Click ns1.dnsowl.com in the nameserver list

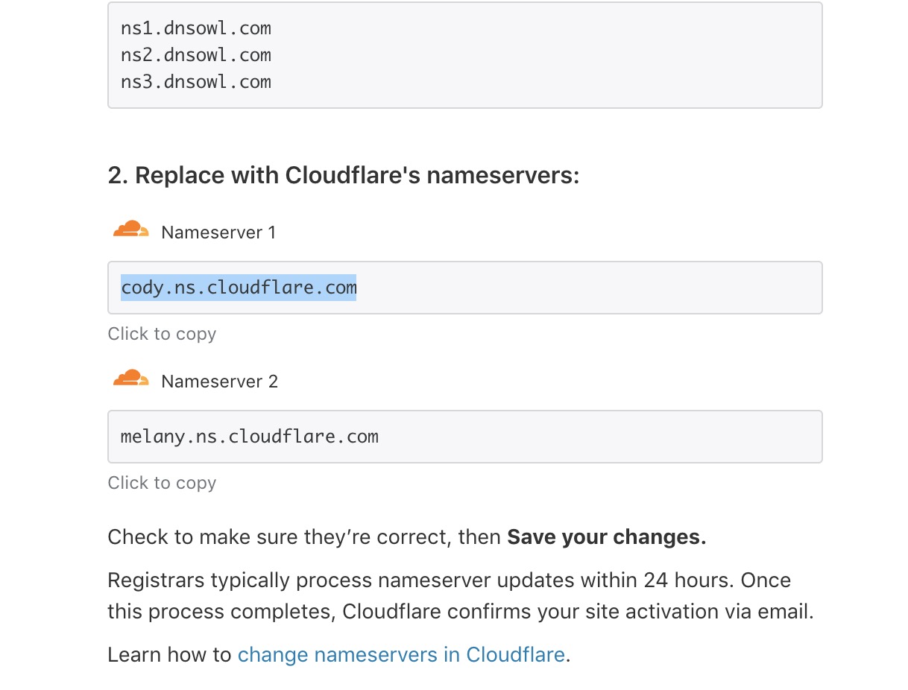[196, 28]
